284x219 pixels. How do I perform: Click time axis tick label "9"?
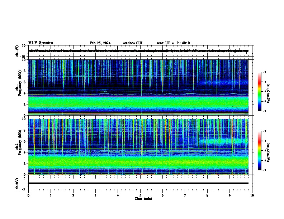pos(229,195)
